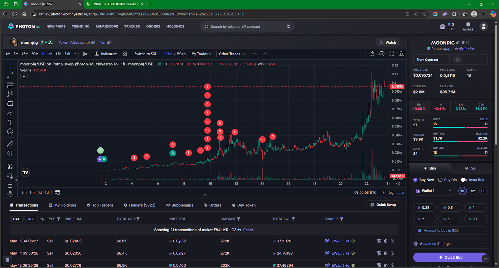Enter fullscreen chart mode
This screenshot has width=499, height=268.
pyautogui.click(x=392, y=54)
